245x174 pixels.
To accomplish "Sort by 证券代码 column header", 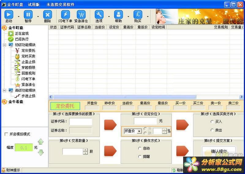I will 67,27.
